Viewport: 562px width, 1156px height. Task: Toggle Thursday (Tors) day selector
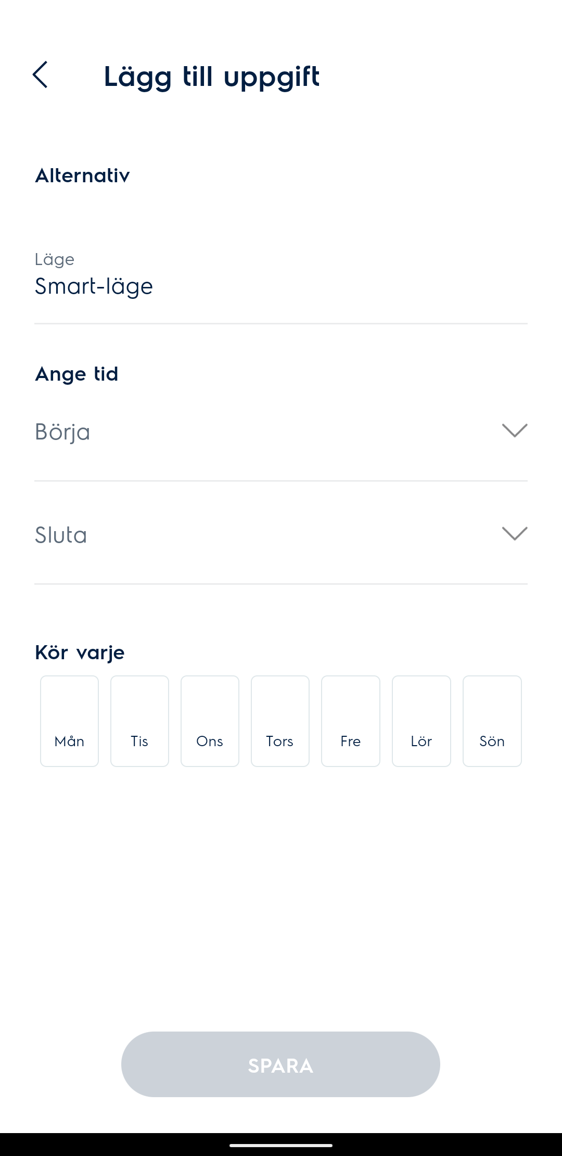(x=280, y=721)
